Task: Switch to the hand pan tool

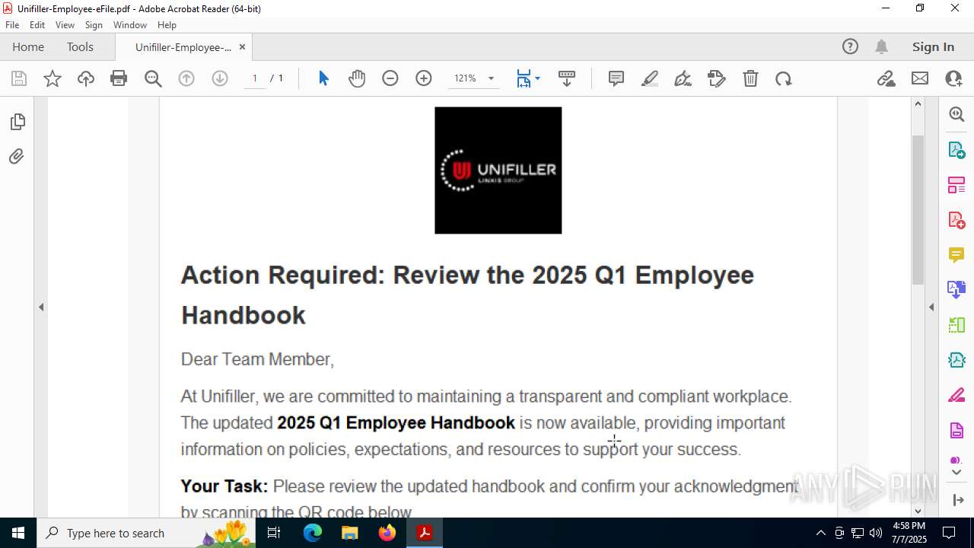Action: [357, 78]
